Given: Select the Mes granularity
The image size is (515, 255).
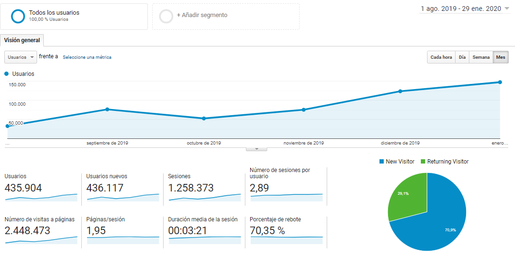Looking at the screenshot, I should (x=501, y=57).
